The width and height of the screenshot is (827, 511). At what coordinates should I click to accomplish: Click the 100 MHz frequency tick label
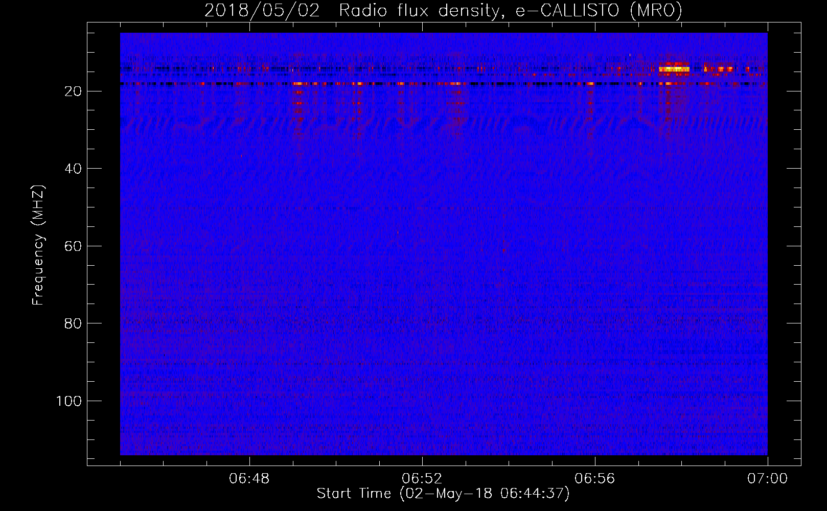pos(69,401)
